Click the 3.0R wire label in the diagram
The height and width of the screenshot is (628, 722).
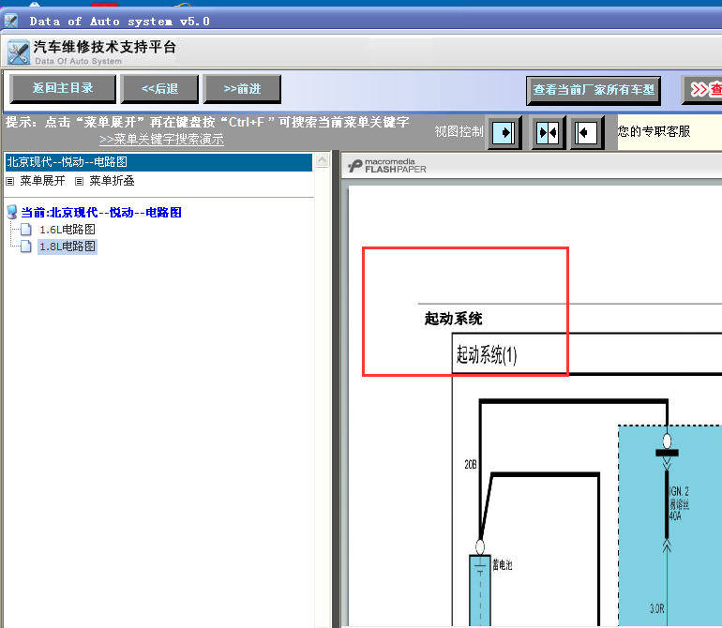[657, 608]
